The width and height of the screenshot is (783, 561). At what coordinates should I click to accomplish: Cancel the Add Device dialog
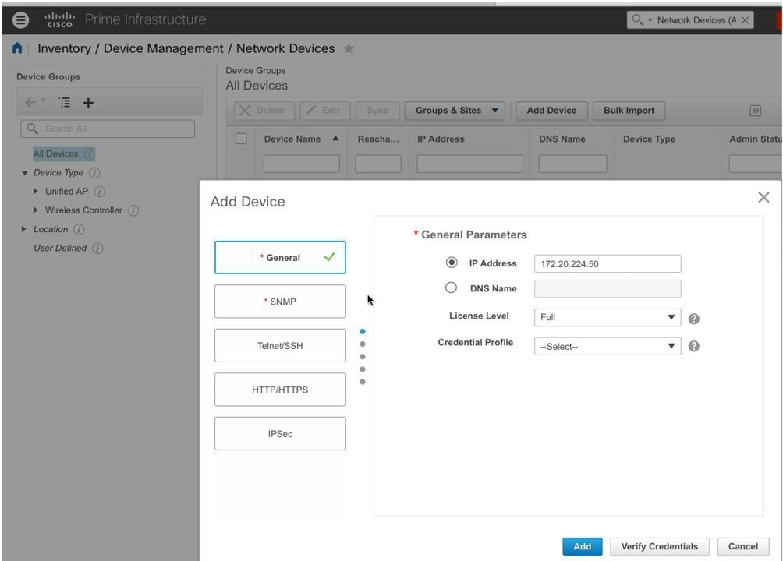pyautogui.click(x=743, y=546)
